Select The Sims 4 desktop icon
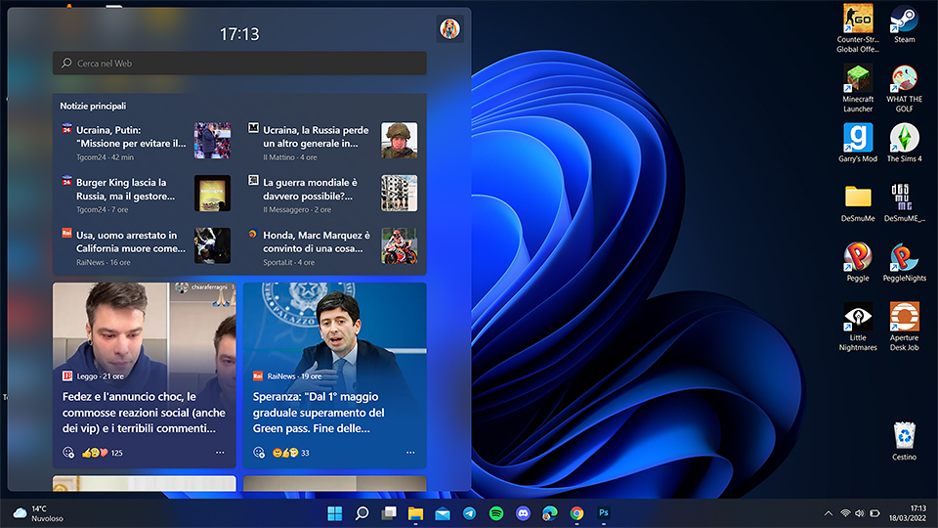 [x=904, y=138]
